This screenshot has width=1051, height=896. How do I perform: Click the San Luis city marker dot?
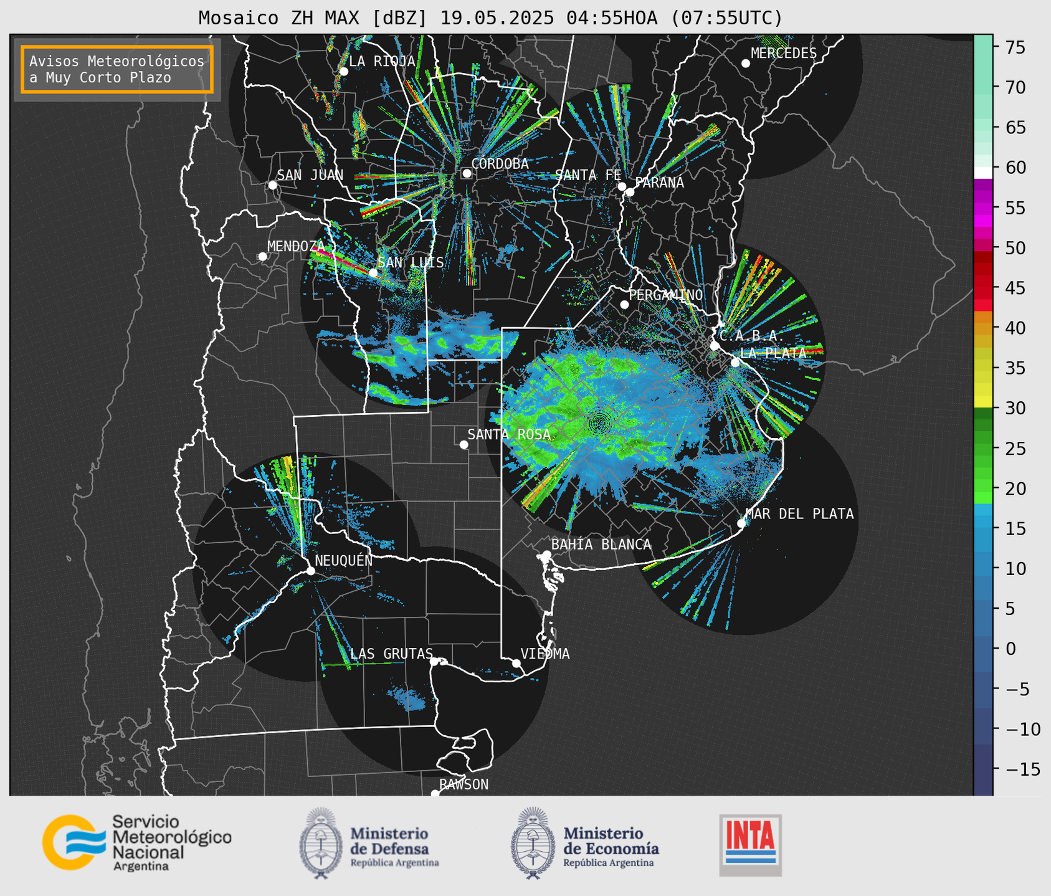[373, 273]
